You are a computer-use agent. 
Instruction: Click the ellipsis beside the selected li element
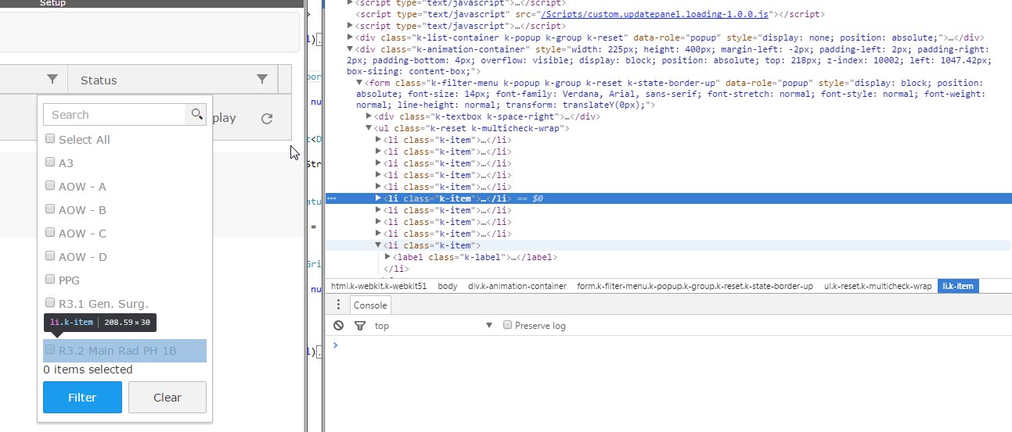[332, 198]
